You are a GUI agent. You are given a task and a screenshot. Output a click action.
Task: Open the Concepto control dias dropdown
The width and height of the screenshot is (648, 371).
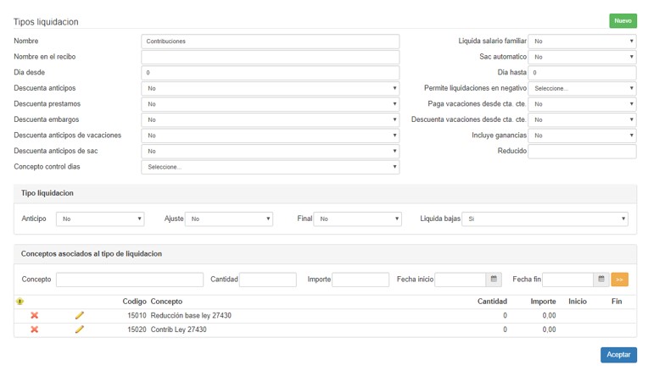270,167
